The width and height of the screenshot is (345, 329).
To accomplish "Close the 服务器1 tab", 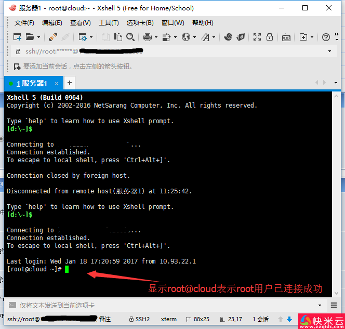I will coord(56,83).
